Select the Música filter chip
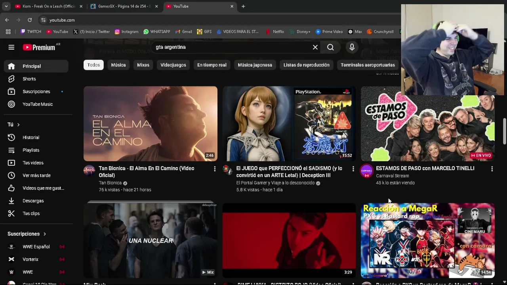Screen dimensions: 507x285 pos(118,65)
